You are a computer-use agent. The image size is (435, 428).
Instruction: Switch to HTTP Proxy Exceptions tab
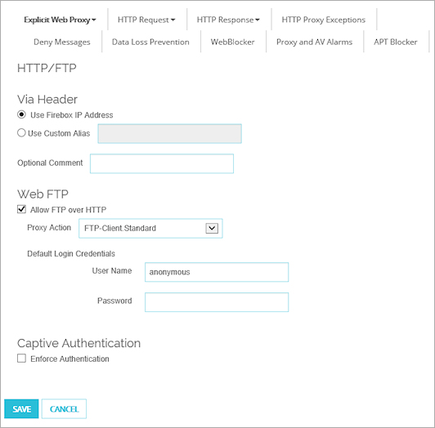324,20
